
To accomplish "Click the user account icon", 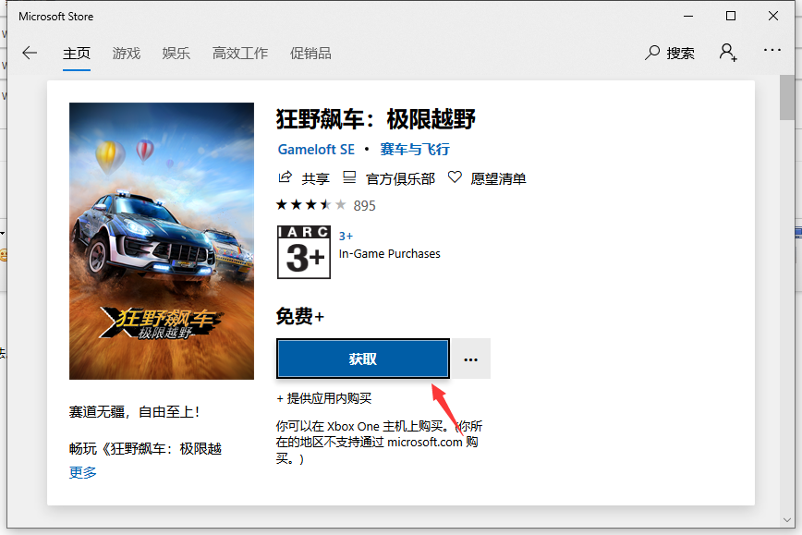I will 727,53.
